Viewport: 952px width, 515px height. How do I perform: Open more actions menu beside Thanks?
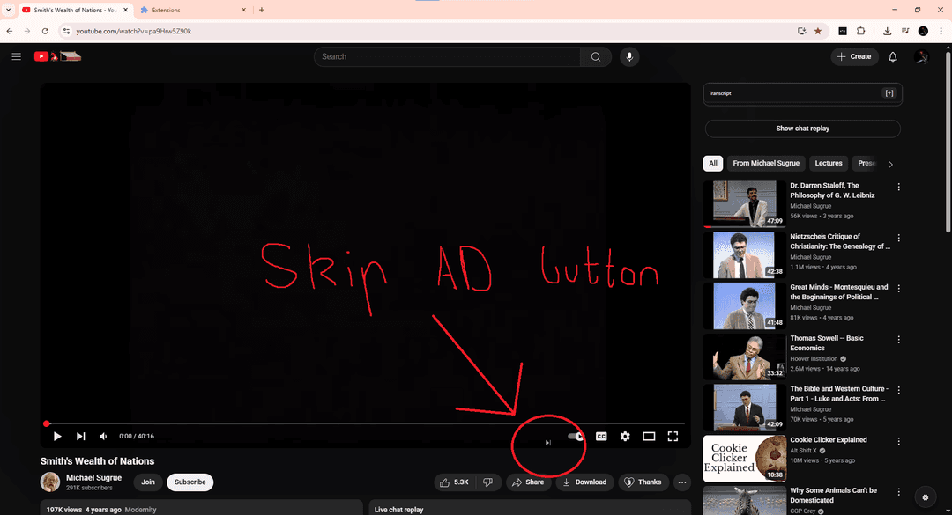[681, 482]
